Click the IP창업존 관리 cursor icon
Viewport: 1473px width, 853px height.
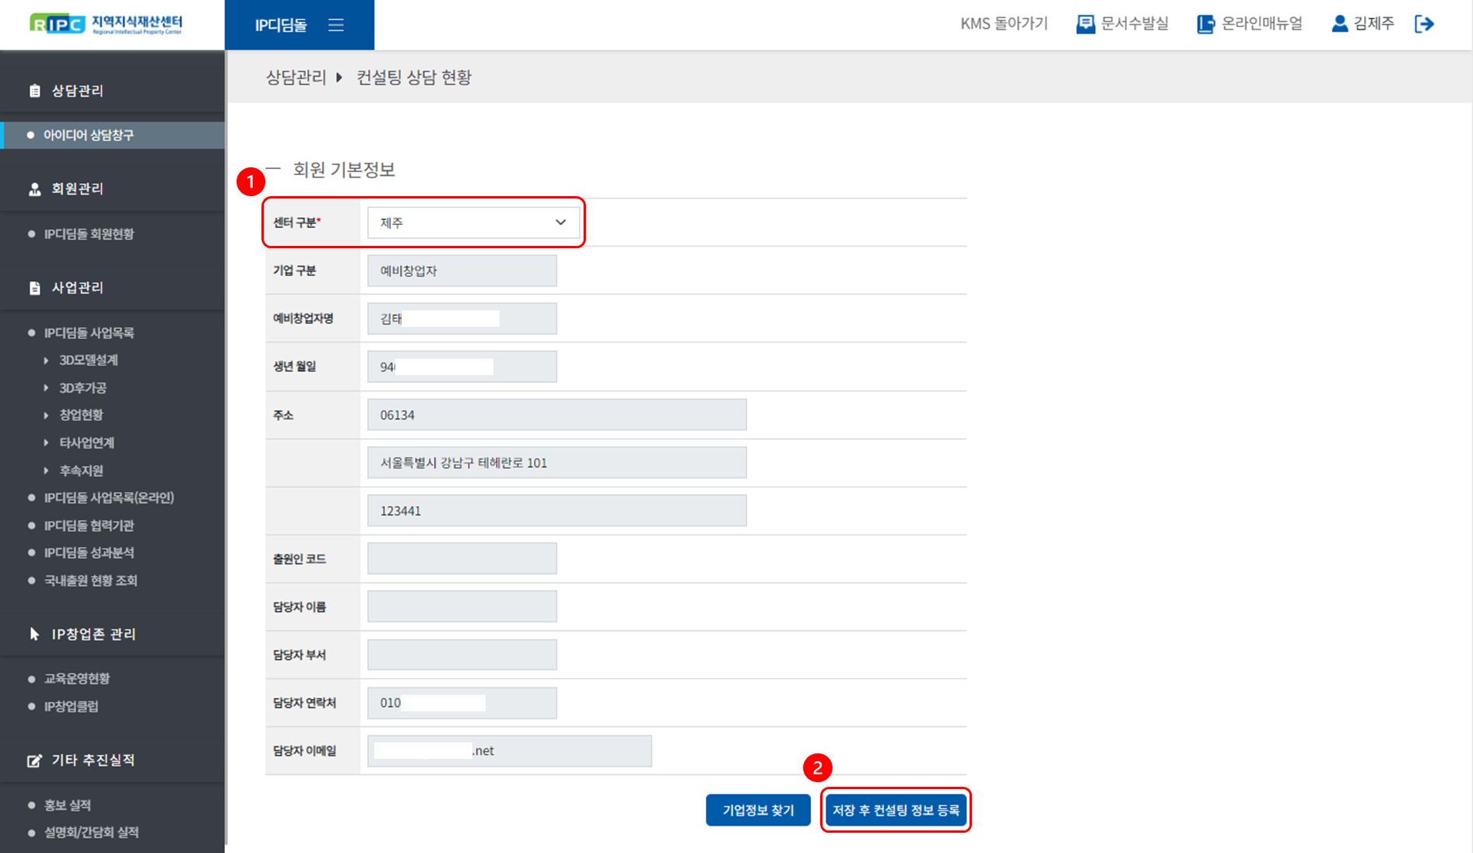[x=35, y=634]
